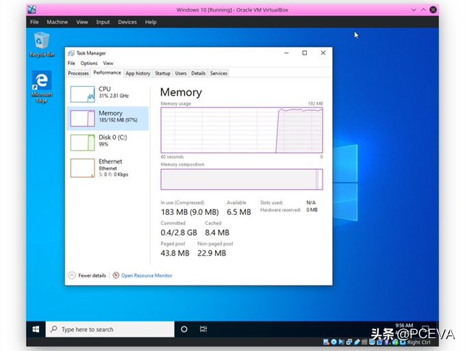Roll up VirtualBox window with down chevron
The width and height of the screenshot is (465, 351).
pyautogui.click(x=414, y=10)
